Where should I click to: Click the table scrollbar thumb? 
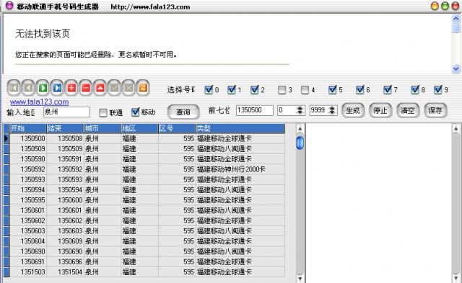tap(300, 143)
